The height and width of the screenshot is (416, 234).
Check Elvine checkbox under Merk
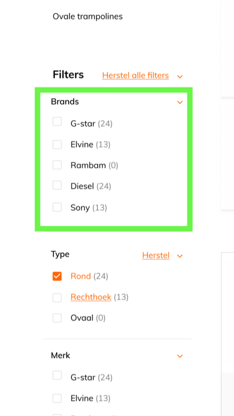pyautogui.click(x=57, y=398)
